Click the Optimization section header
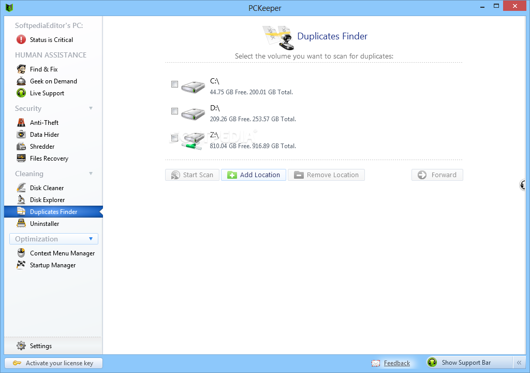The width and height of the screenshot is (530, 373). coord(54,239)
